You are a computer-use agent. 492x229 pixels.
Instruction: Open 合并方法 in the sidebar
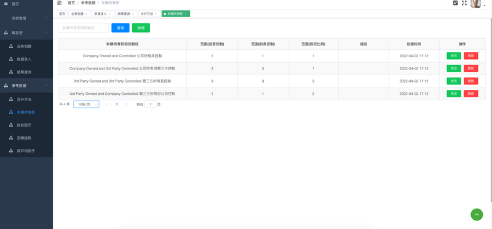tap(26, 99)
